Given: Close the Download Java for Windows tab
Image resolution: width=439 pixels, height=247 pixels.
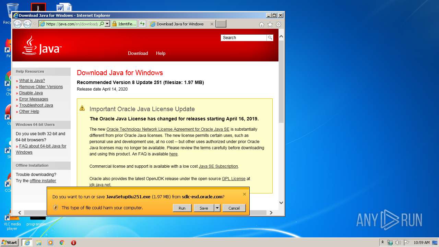Looking at the screenshot, I should [212, 24].
